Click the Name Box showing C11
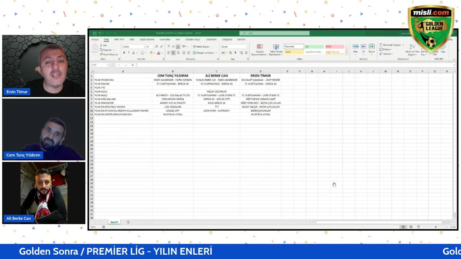This screenshot has height=259, width=461. point(99,65)
